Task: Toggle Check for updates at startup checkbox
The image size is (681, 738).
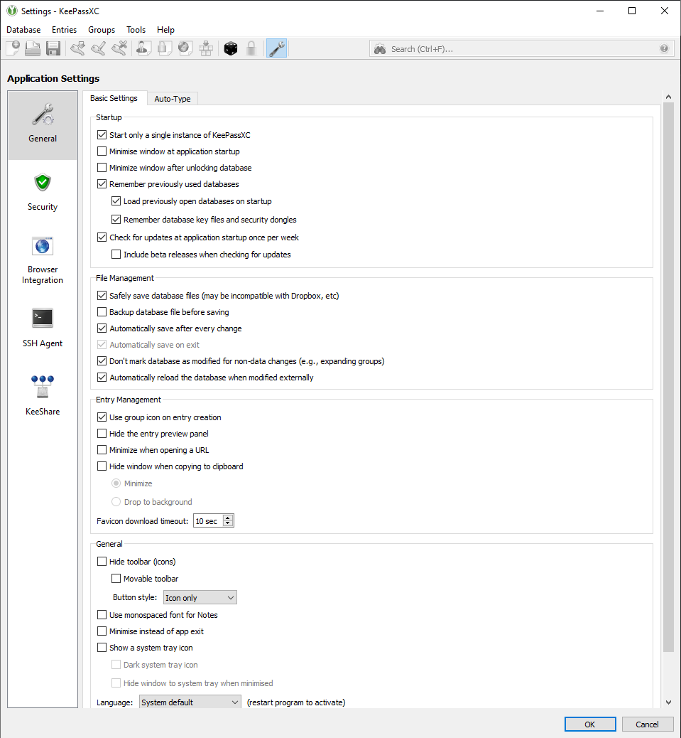Action: coord(102,237)
